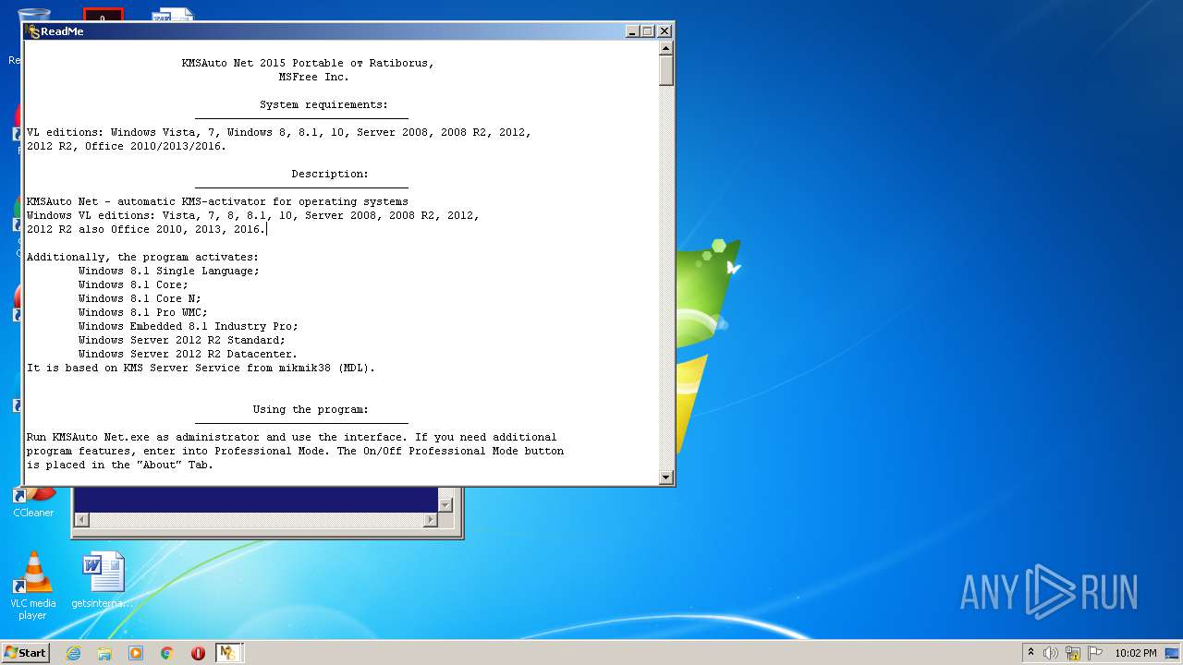Click 'VL editions: Windows Vista, 7' line
The height and width of the screenshot is (665, 1183).
[278, 132]
